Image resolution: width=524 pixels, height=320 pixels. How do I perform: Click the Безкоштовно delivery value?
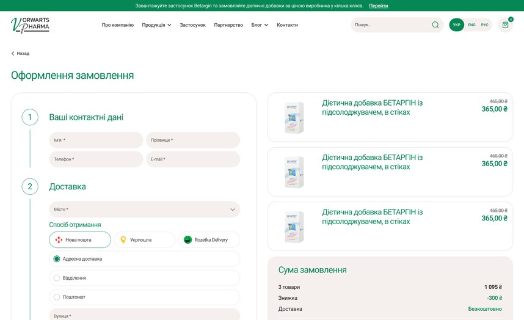click(x=485, y=309)
